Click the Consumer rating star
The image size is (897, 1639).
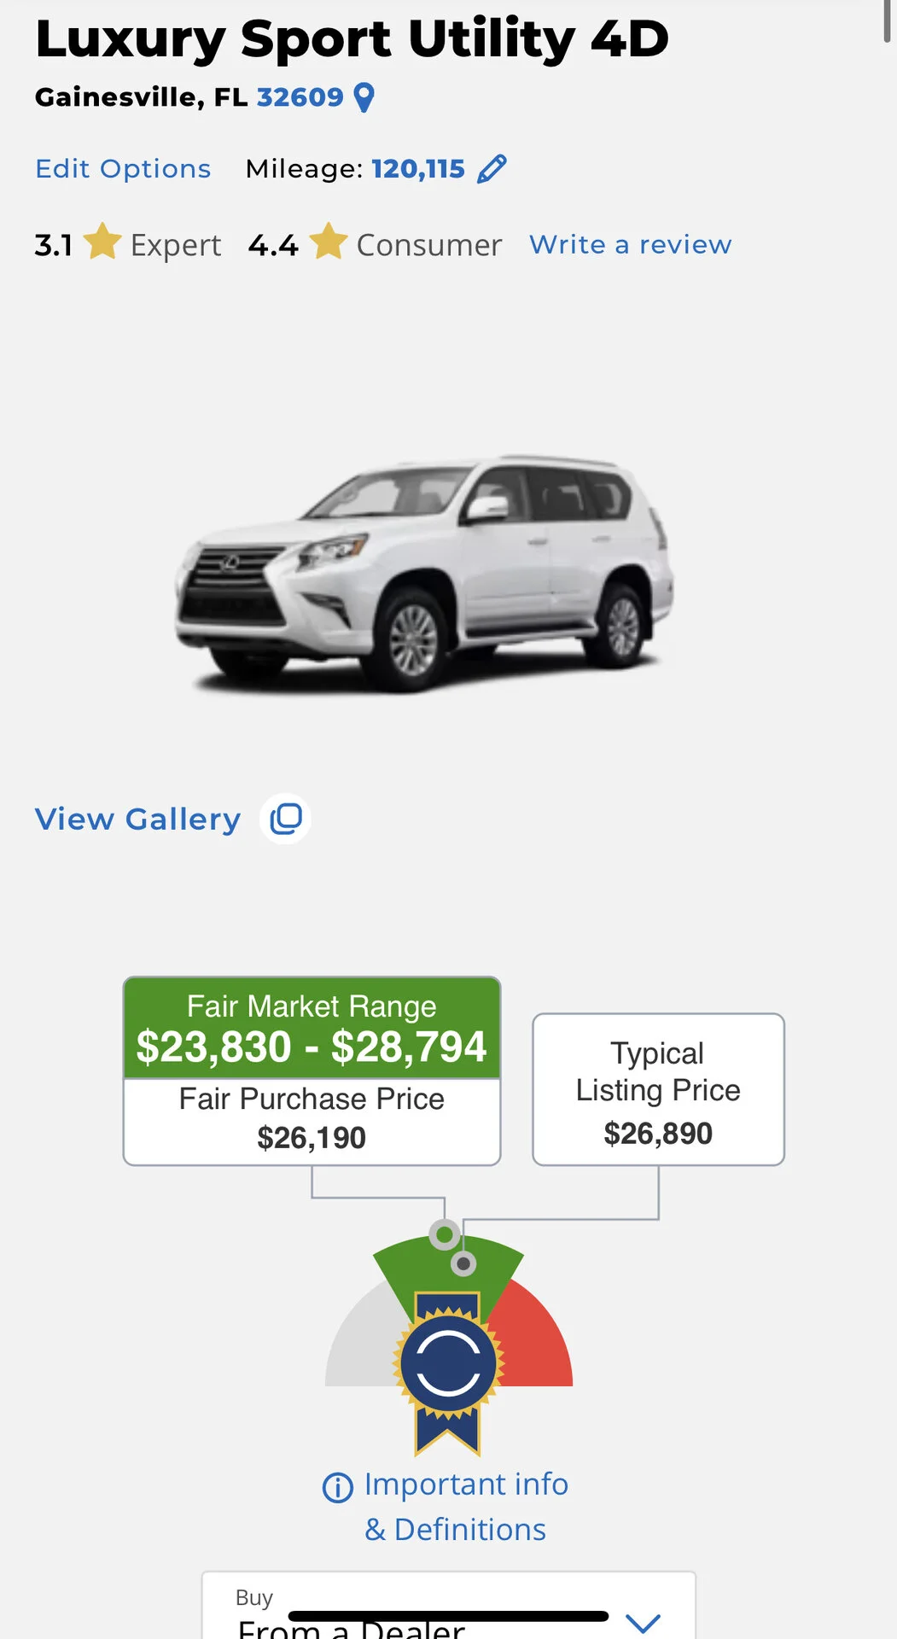point(328,242)
